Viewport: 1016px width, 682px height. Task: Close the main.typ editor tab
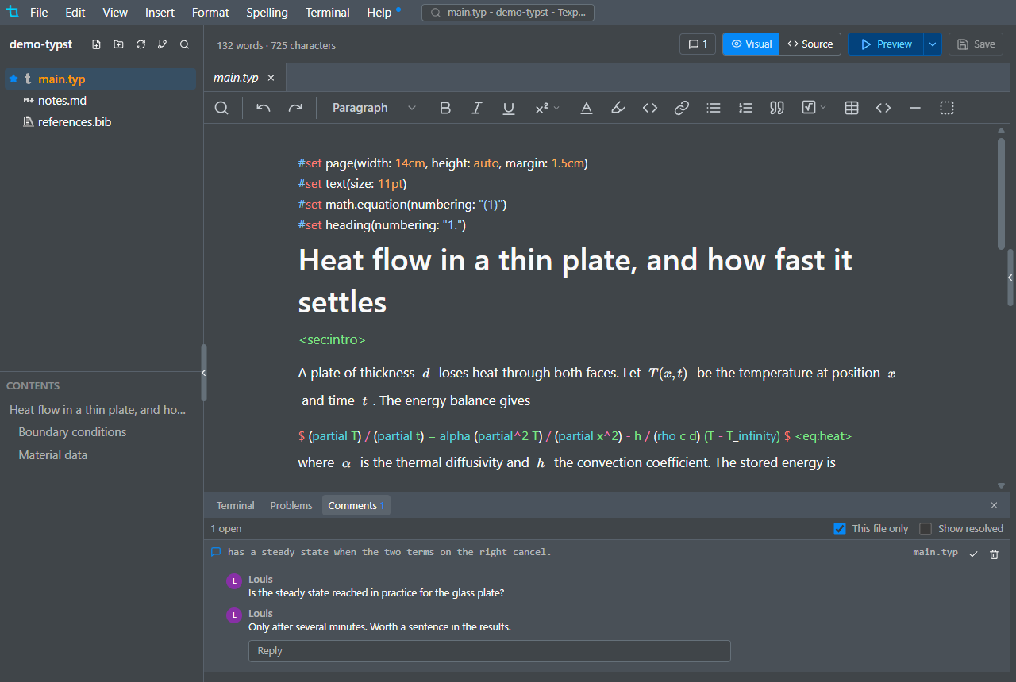(271, 78)
